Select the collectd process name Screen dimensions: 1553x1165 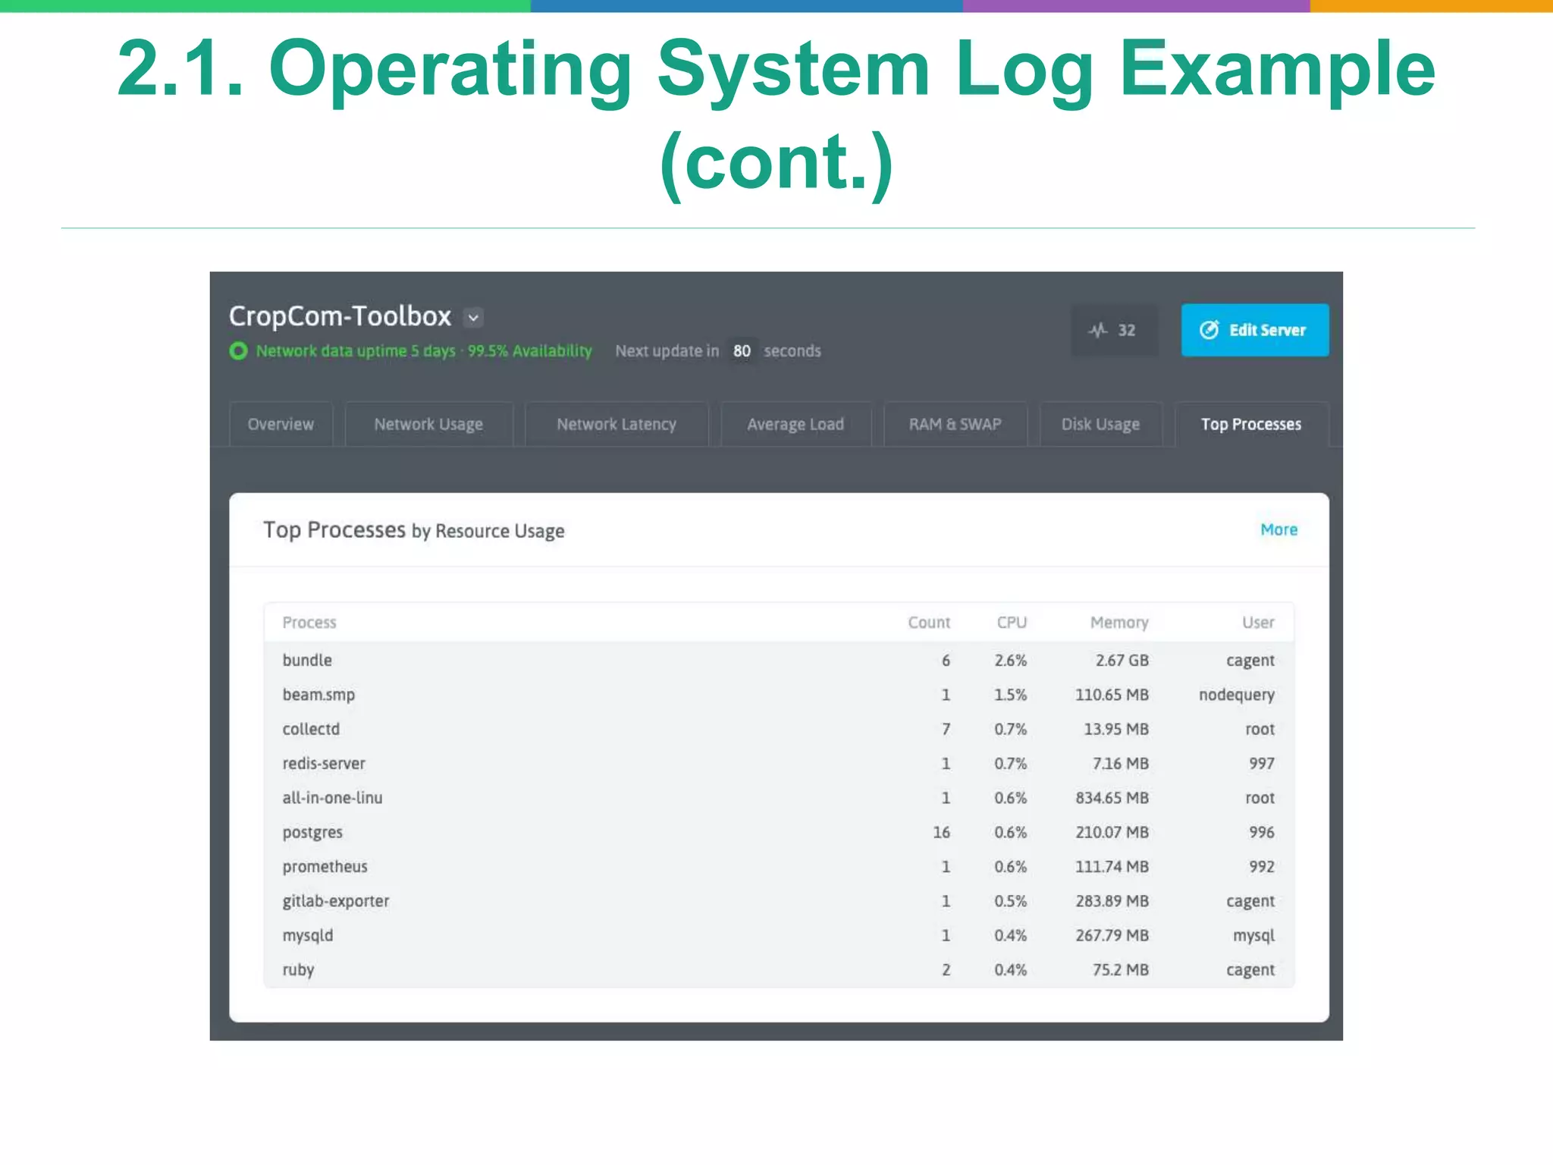311,729
